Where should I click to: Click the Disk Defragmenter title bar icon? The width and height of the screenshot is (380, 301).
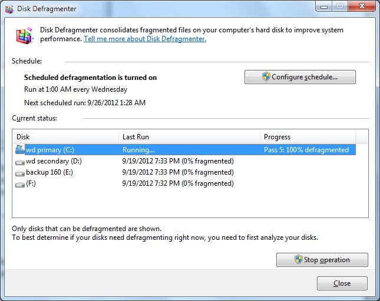click(9, 9)
